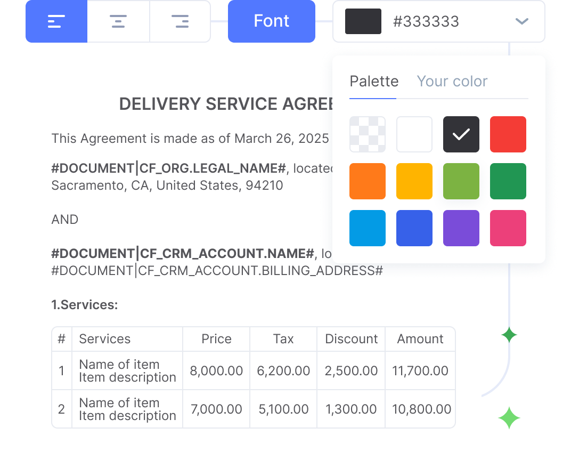Screen dimensions: 571x468
Task: Pick the light green swatch
Action: 461,181
